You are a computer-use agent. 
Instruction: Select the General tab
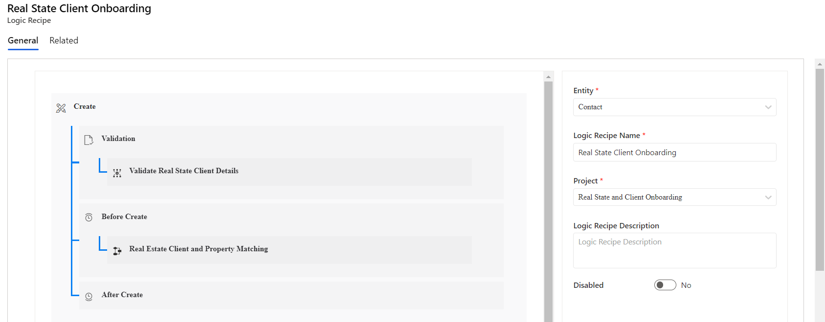(x=23, y=40)
